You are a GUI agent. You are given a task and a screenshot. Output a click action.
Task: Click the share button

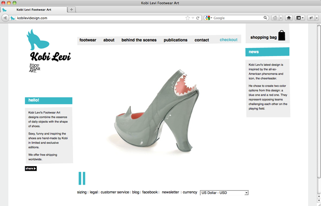pyautogui.click(x=31, y=168)
